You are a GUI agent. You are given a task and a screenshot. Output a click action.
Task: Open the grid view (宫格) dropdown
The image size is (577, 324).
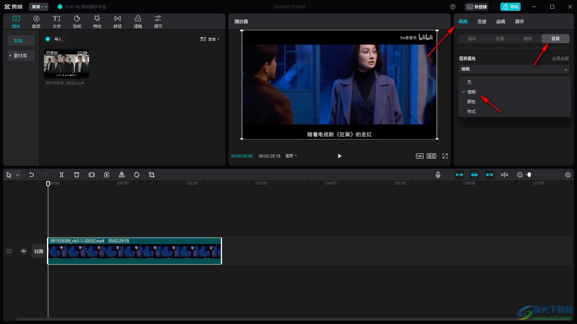point(210,39)
